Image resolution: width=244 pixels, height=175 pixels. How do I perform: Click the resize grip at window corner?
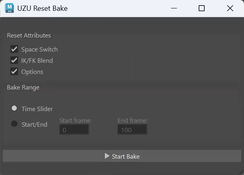click(x=241, y=172)
